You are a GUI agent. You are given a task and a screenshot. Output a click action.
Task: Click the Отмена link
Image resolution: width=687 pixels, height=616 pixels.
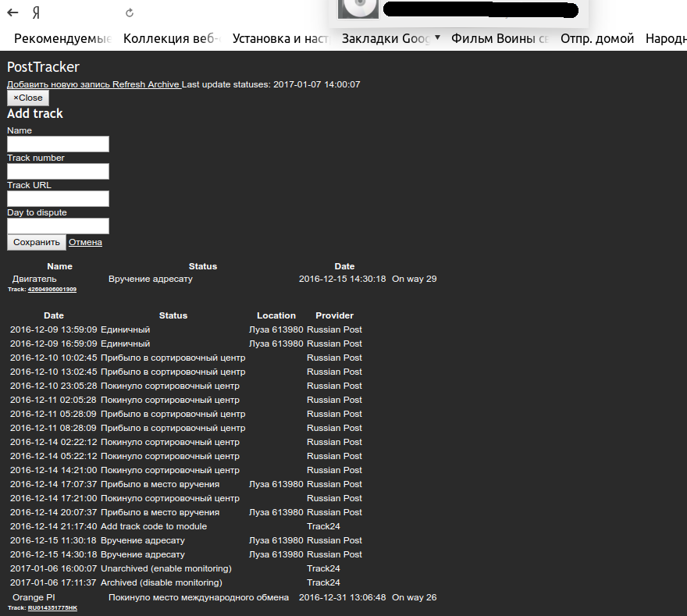click(x=85, y=242)
